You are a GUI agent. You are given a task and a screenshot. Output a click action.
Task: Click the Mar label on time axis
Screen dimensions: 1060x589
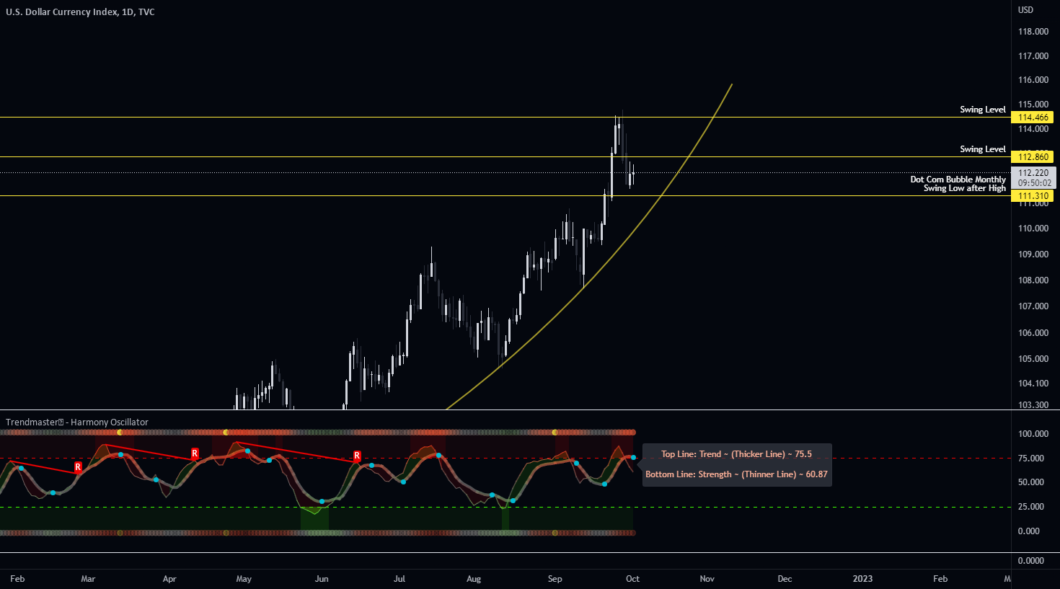(88, 579)
